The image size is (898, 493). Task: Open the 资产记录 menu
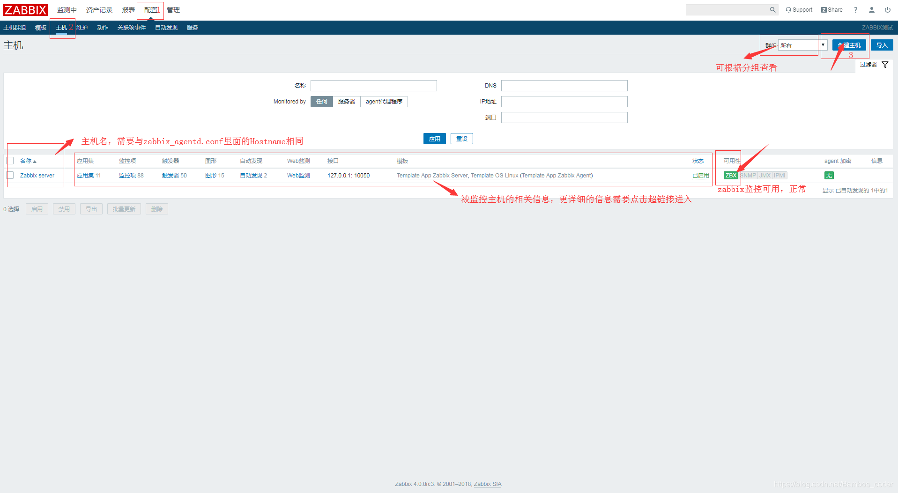(x=99, y=10)
